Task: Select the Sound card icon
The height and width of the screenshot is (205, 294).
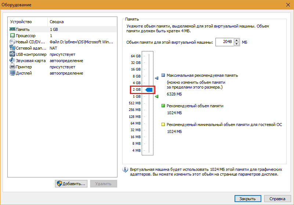Action: (x=12, y=61)
